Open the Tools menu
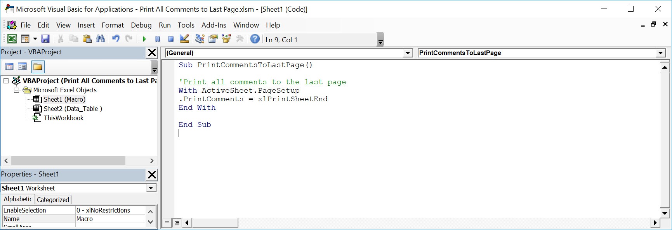Viewport: 672px width, 230px height. coord(186,25)
